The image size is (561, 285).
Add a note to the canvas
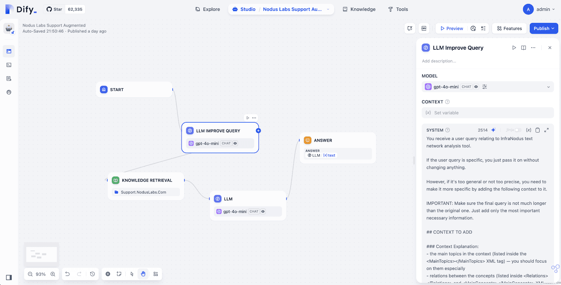tap(119, 274)
